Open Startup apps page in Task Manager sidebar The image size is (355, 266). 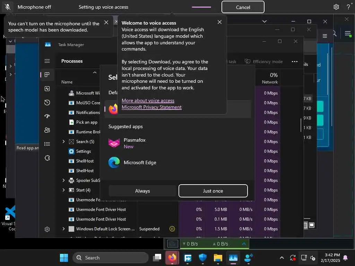pyautogui.click(x=47, y=116)
